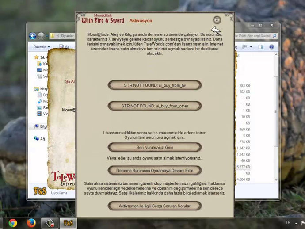Go back in the Explorer window
305x229 pixels.
tap(33, 36)
